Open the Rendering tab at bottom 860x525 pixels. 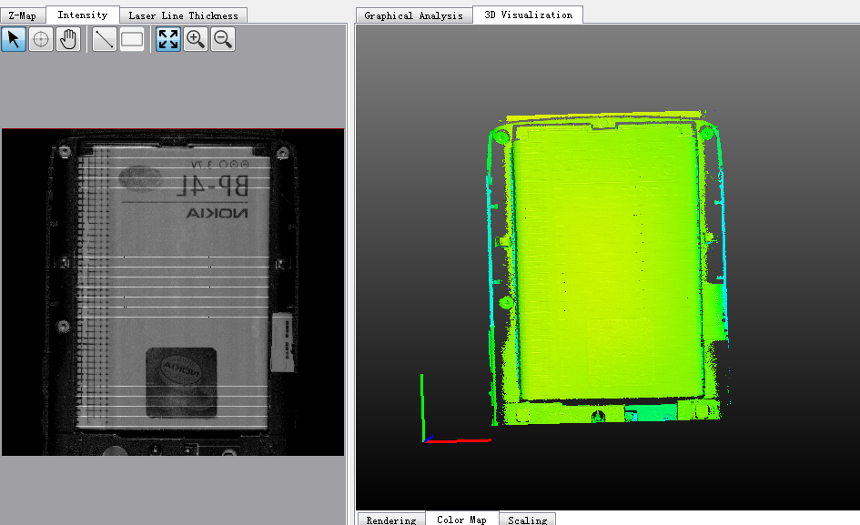pos(390,520)
